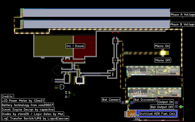Toggle the Bat Output Off switch square

point(176,106)
